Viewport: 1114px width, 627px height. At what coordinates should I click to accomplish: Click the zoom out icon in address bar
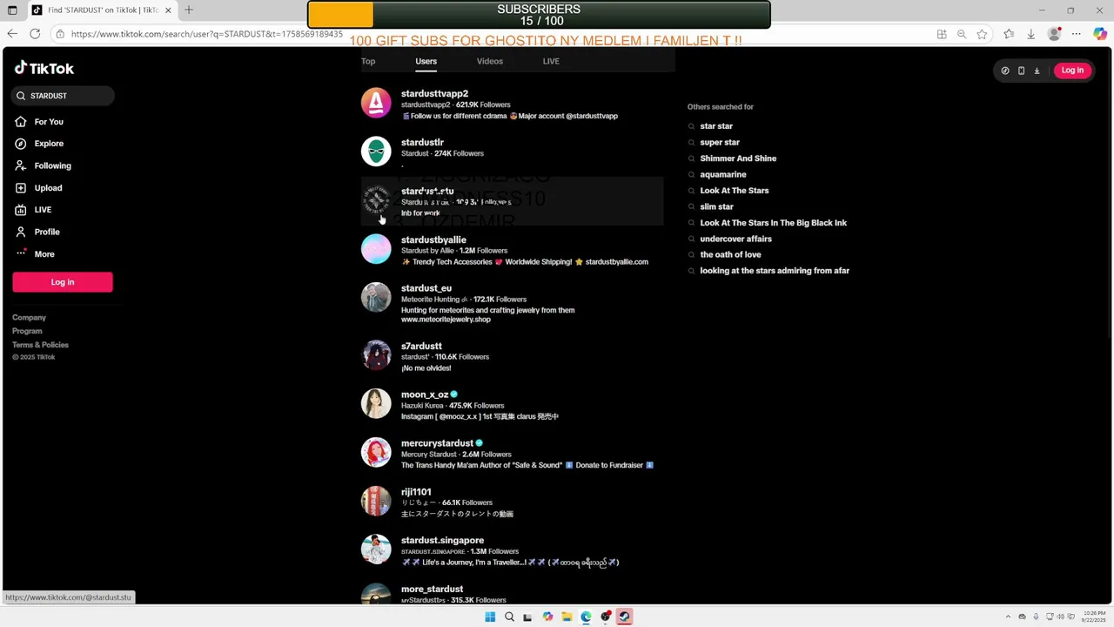(962, 34)
